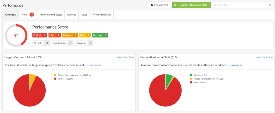Open Learn more link for CLS
Viewport: 275px width, 113px height.
coord(235,65)
